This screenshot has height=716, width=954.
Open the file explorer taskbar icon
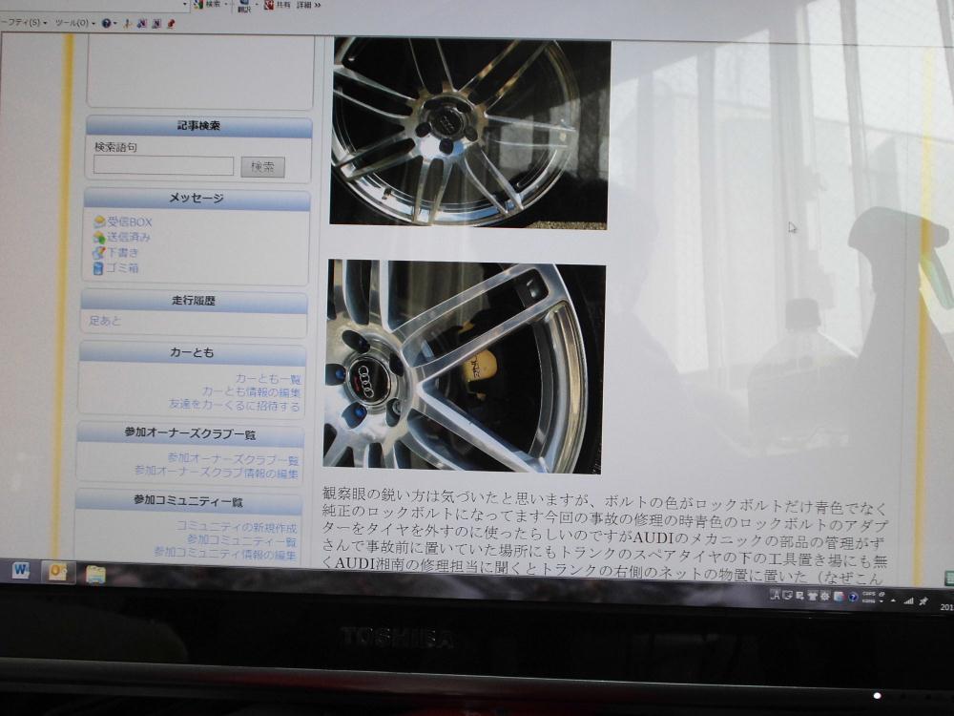(95, 574)
